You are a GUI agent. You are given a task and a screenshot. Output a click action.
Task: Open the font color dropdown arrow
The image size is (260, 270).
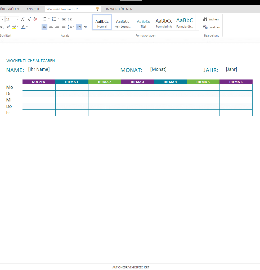pyautogui.click(x=27, y=27)
